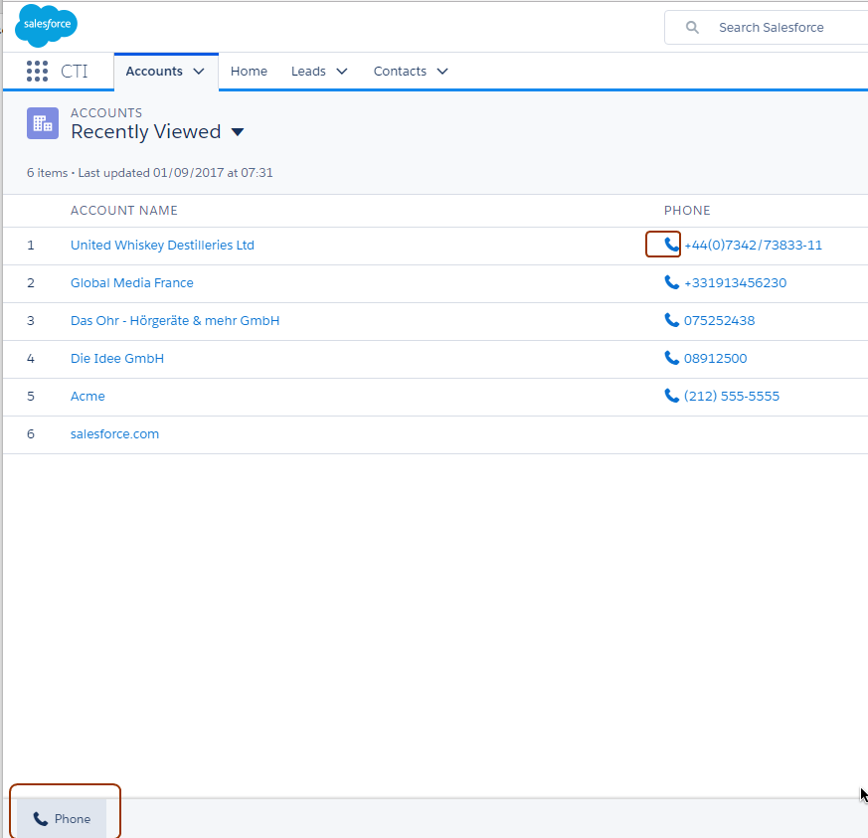Dial the (212) 555-5555 number link
Screen dimensions: 868x838
coord(731,397)
